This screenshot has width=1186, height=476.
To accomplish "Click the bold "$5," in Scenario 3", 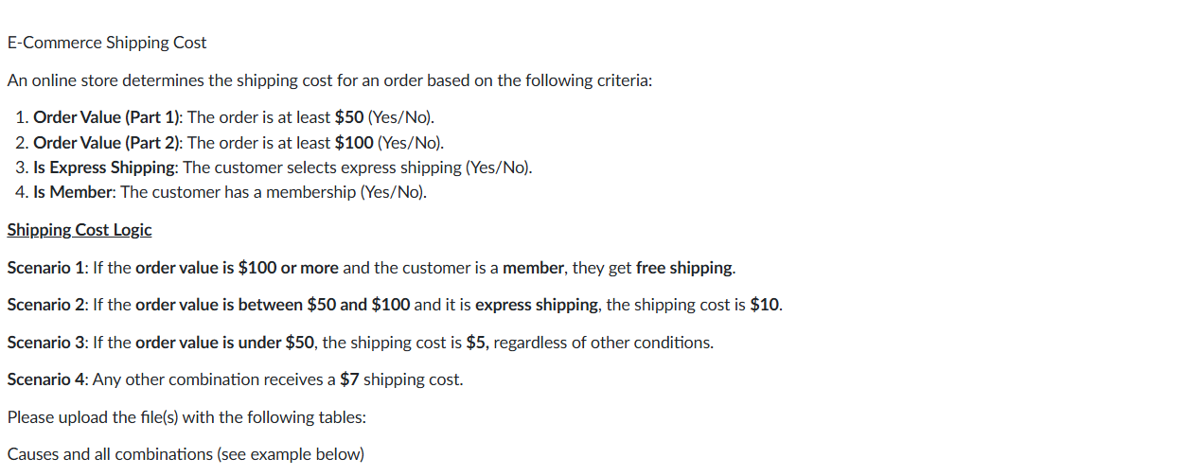I will click(x=477, y=343).
